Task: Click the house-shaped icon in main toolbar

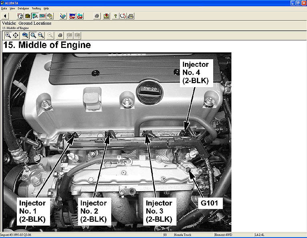Action: pos(28,16)
